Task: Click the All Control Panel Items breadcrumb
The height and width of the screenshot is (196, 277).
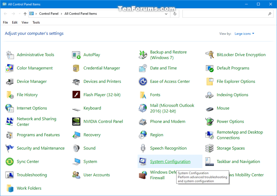Action: click(81, 14)
